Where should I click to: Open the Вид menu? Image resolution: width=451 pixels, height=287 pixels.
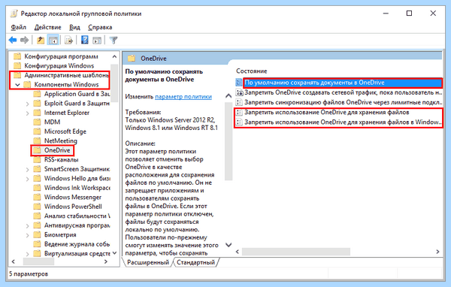(74, 27)
